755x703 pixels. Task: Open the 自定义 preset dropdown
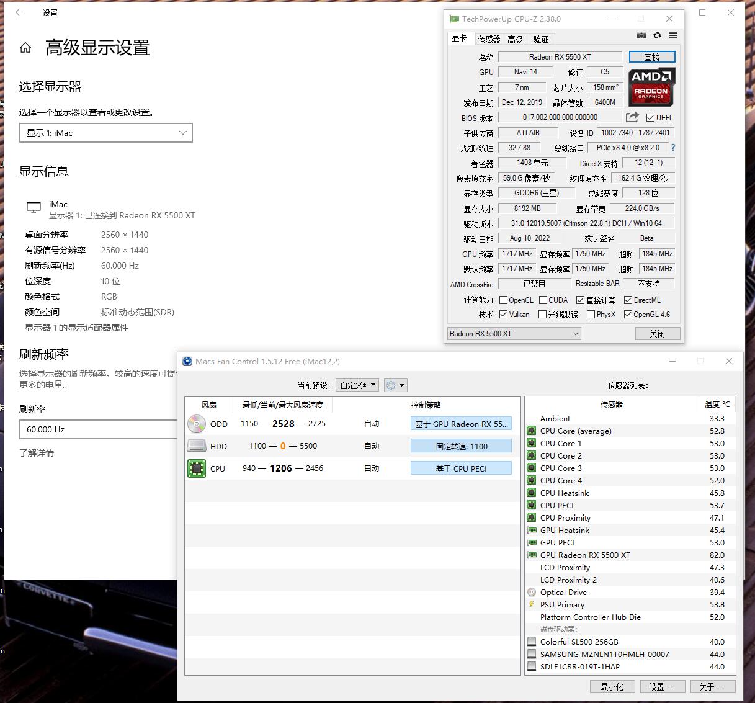point(357,385)
